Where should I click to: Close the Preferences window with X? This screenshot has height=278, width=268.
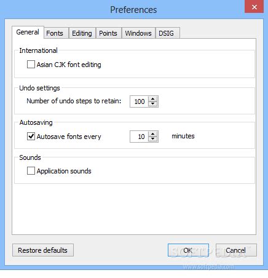coord(254,7)
